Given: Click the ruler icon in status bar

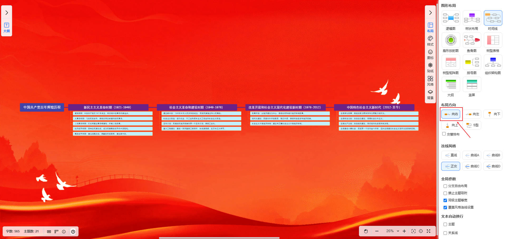Looking at the screenshot, I should coord(56,232).
